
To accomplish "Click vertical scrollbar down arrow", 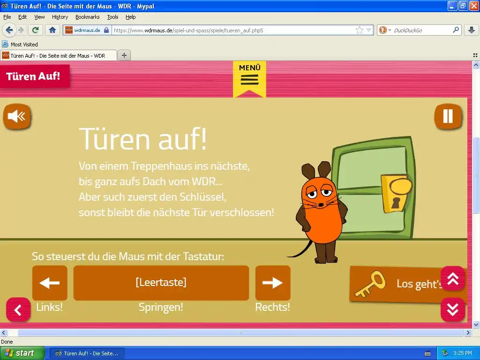I will [x=476, y=325].
